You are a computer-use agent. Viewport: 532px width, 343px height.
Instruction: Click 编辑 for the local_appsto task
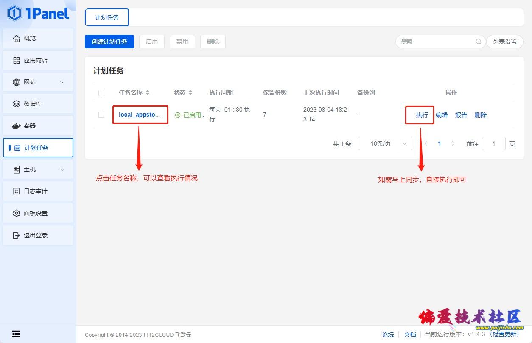(442, 115)
